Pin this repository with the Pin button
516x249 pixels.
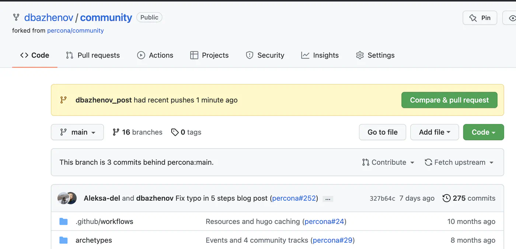480,18
